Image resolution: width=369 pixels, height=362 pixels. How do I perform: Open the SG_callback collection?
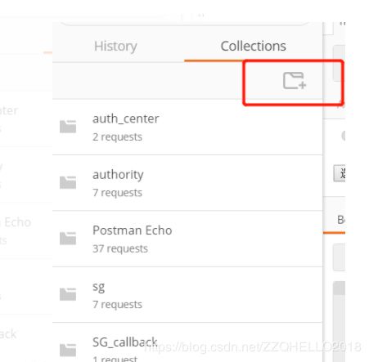click(x=187, y=342)
